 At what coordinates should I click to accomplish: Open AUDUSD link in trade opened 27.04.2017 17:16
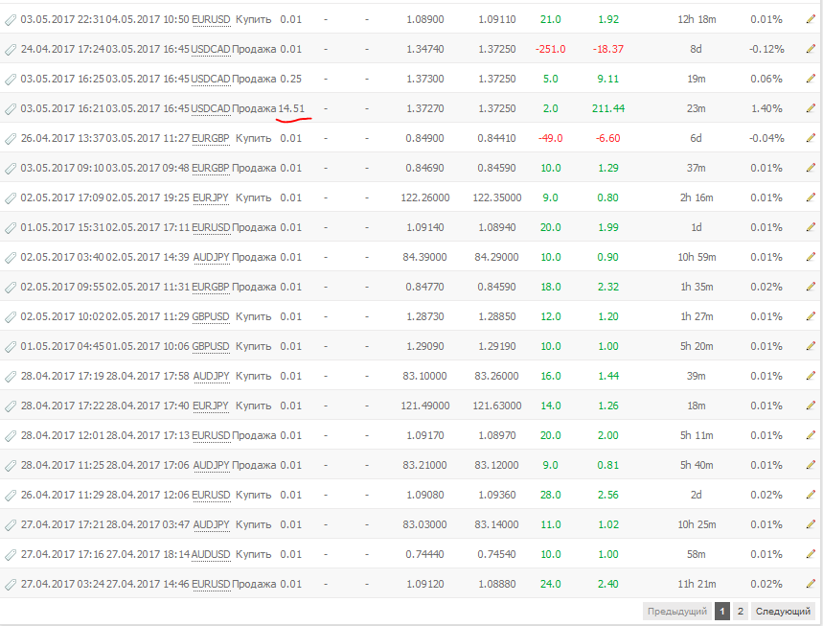211,554
